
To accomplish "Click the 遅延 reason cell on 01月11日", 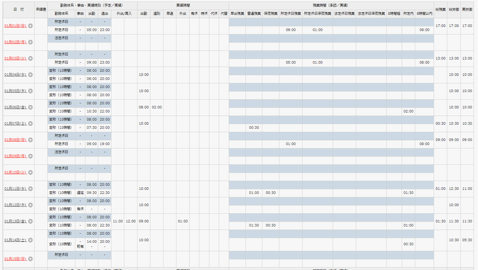I will (80, 193).
